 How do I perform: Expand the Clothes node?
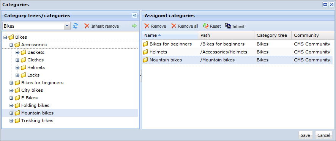[17, 60]
